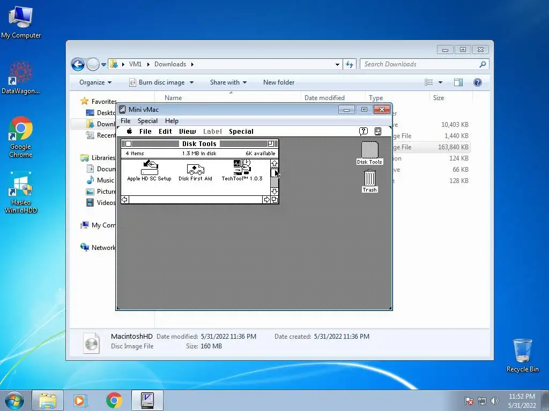The image size is (549, 411).
Task: Open the File menu in Mini vMac window
Action: pos(125,120)
